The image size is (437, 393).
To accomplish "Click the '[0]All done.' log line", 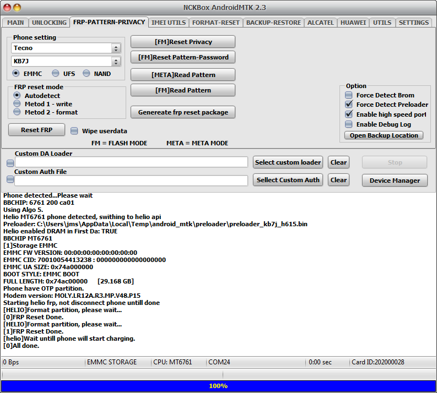I will [21, 346].
